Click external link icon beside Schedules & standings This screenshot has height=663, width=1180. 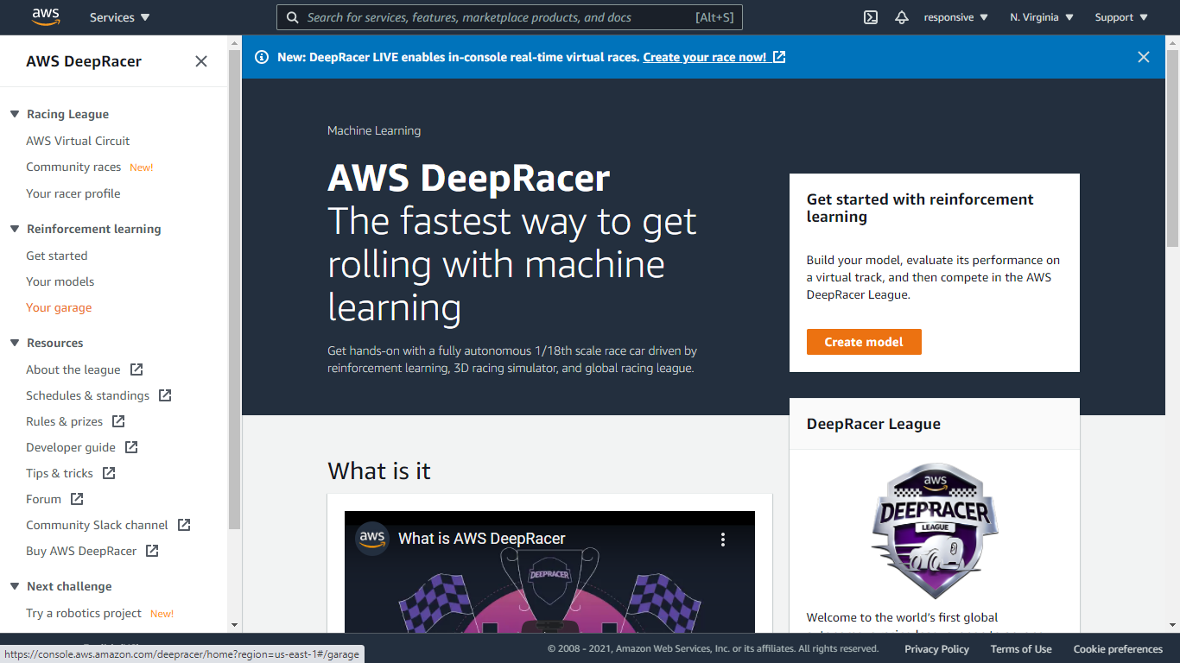pyautogui.click(x=165, y=395)
